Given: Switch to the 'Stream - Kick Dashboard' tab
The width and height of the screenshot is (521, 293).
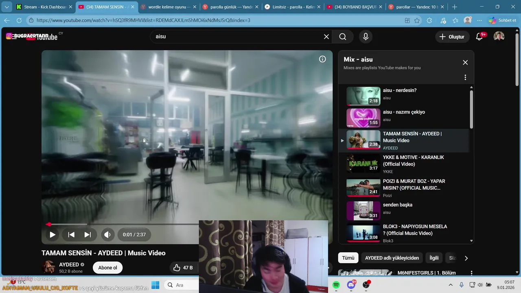Looking at the screenshot, I should (x=45, y=7).
